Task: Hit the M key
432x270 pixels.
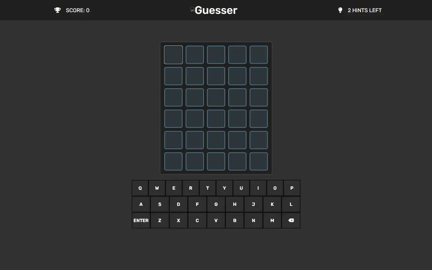Action: pos(272,220)
